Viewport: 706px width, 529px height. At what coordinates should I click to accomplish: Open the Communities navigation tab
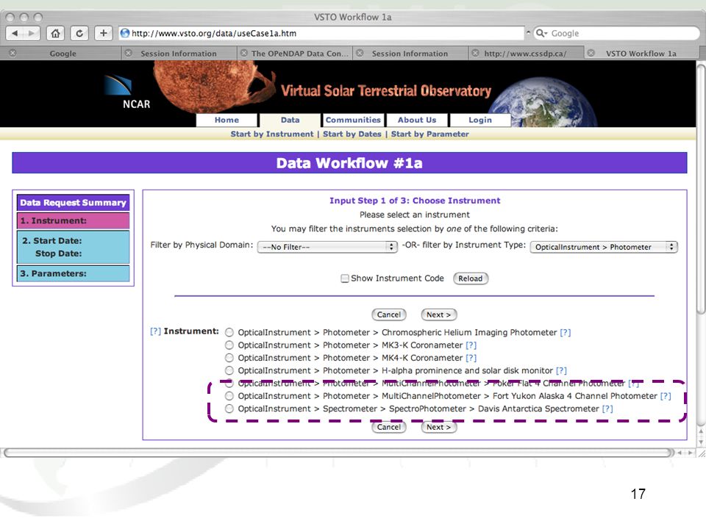coord(354,120)
